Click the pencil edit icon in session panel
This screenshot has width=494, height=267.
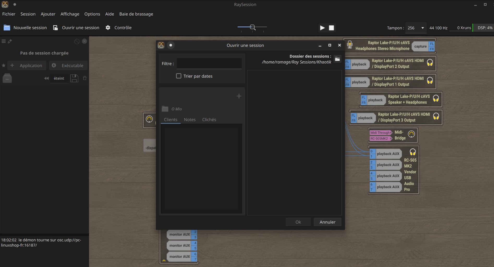click(x=10, y=41)
